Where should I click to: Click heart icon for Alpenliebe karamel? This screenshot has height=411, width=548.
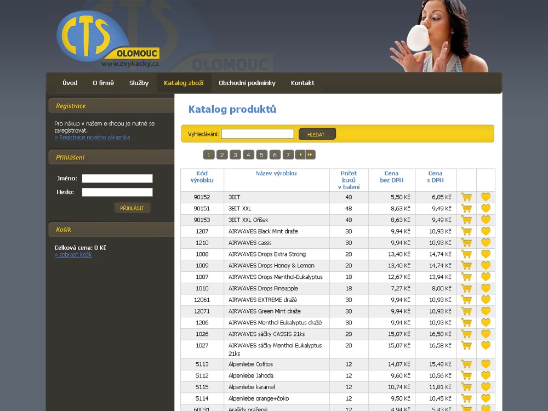click(486, 387)
